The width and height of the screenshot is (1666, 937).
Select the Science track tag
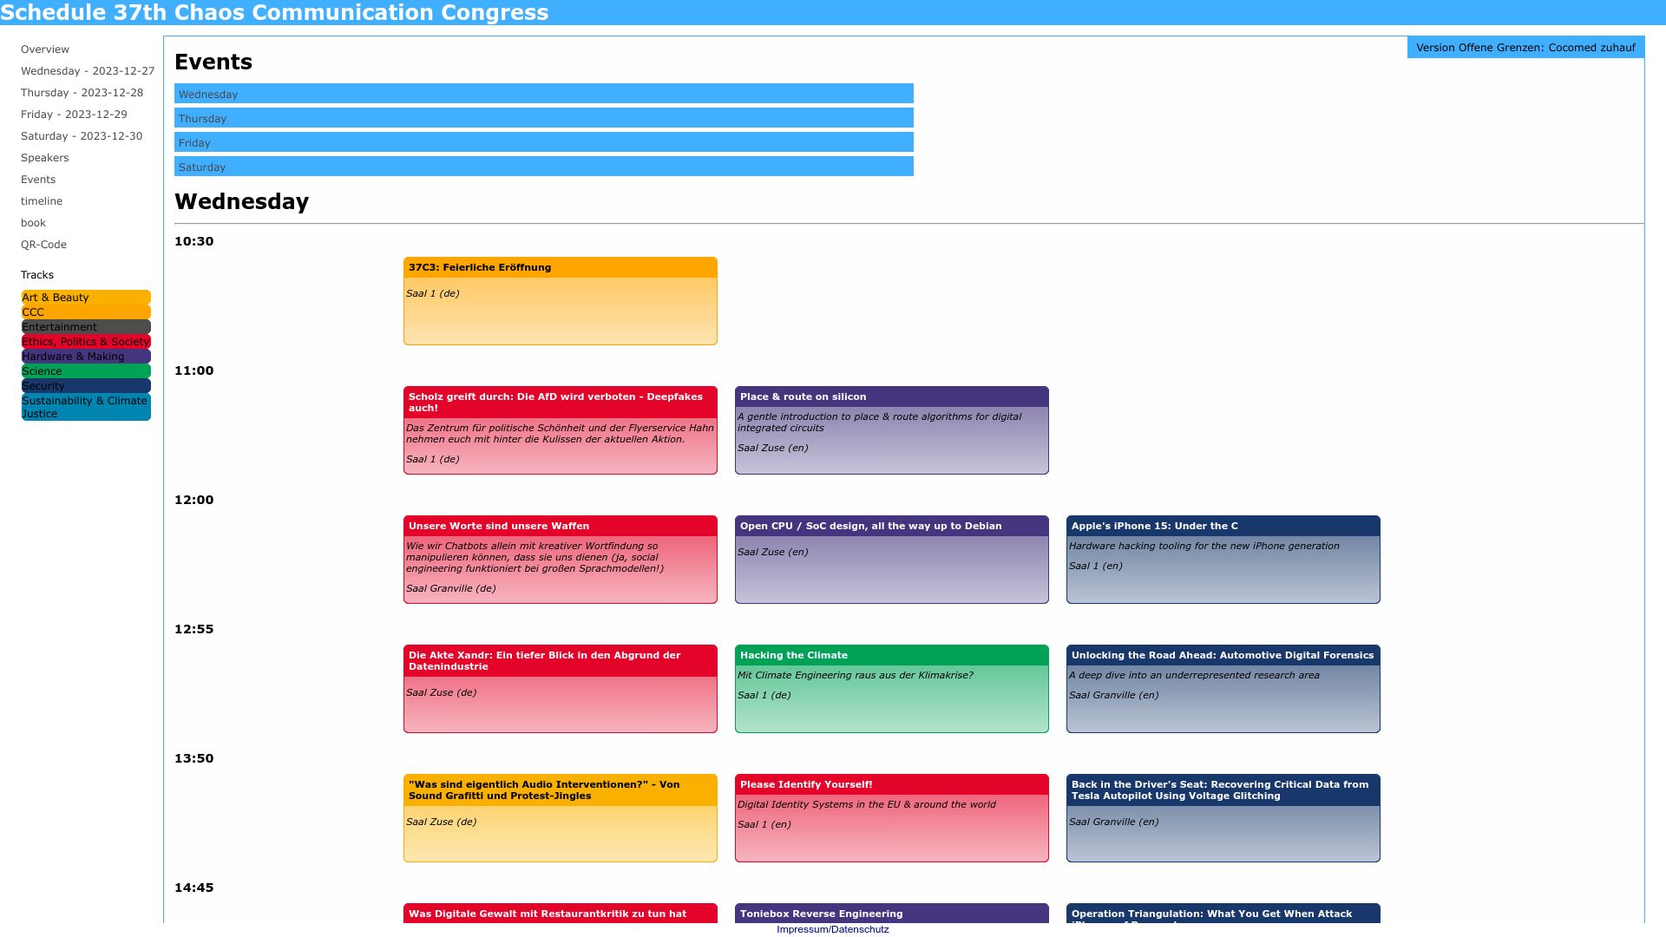(x=86, y=370)
